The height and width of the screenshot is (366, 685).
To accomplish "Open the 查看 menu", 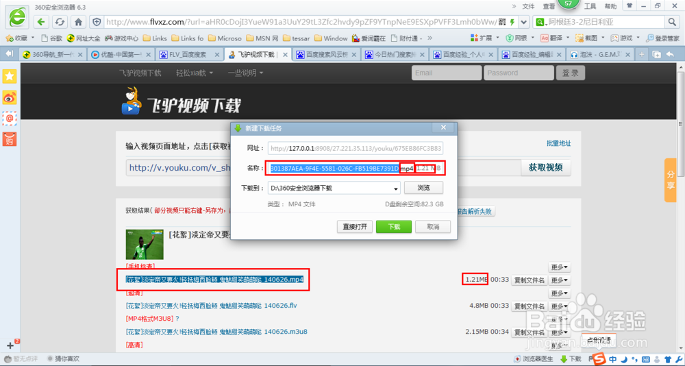I will (549, 6).
